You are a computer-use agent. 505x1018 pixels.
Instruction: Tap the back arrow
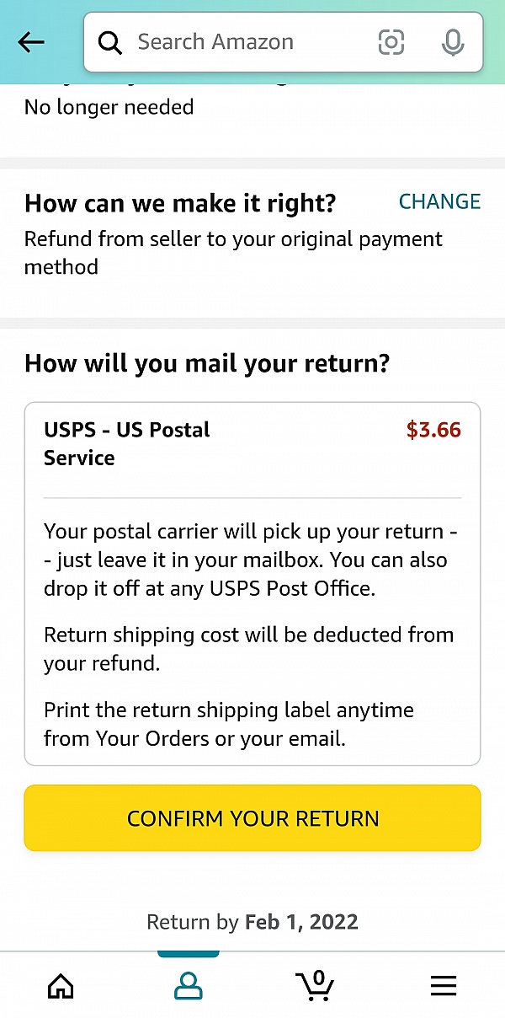pos(31,42)
